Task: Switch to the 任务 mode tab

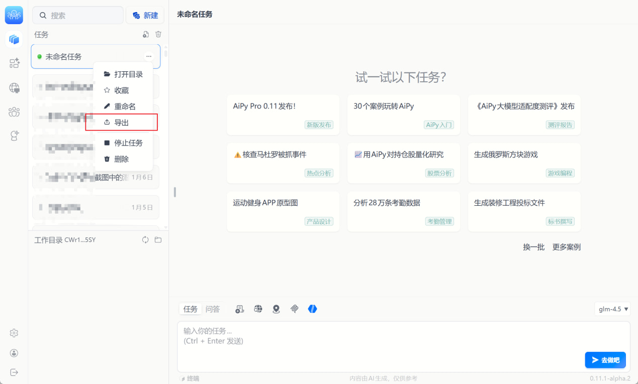Action: [191, 309]
